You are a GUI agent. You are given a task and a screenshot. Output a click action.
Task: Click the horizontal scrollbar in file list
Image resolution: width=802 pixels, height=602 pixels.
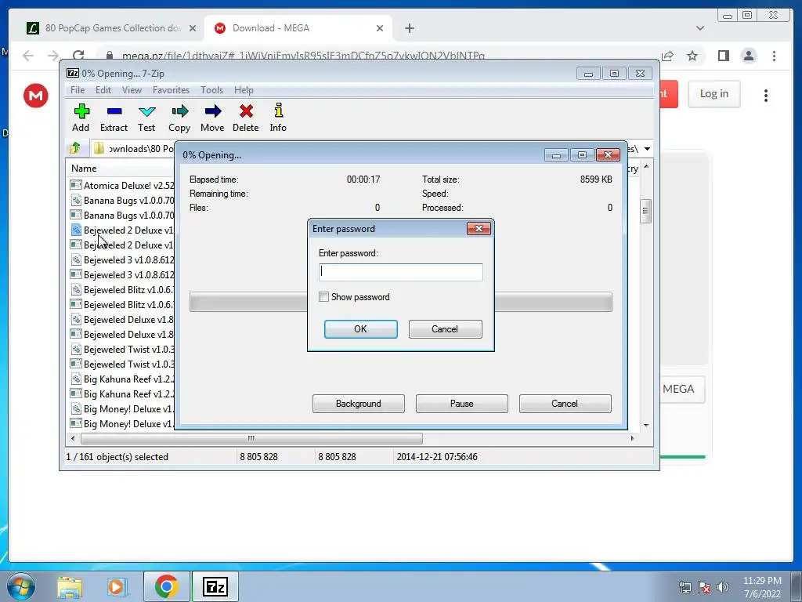[251, 438]
